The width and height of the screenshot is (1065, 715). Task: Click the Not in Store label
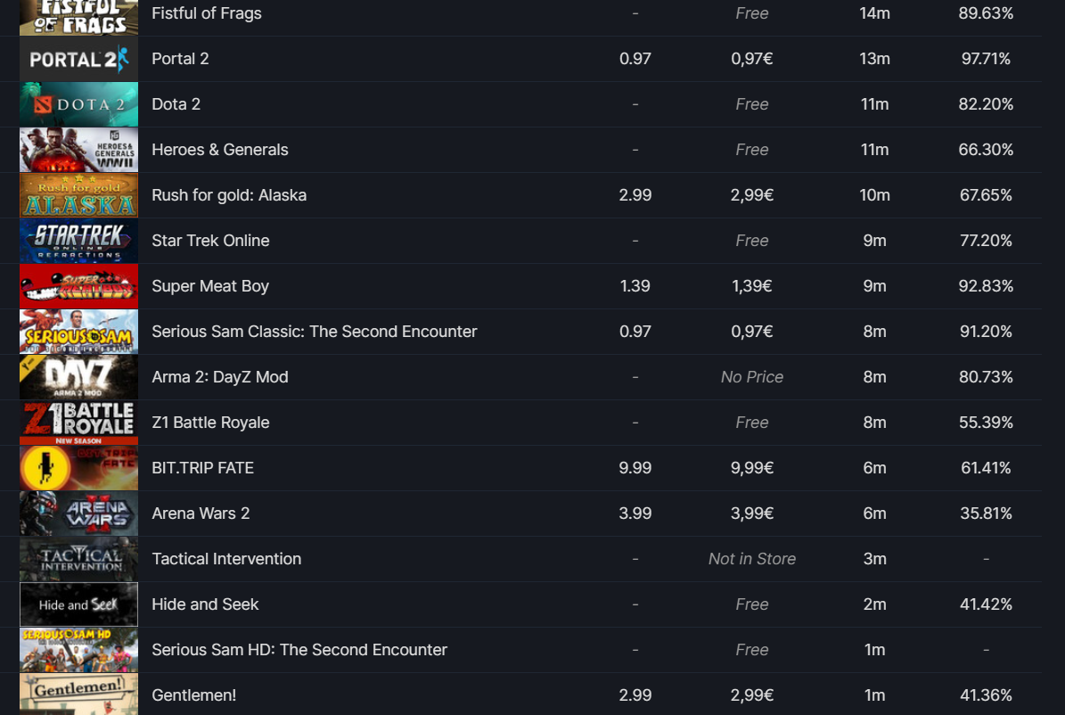[751, 559]
